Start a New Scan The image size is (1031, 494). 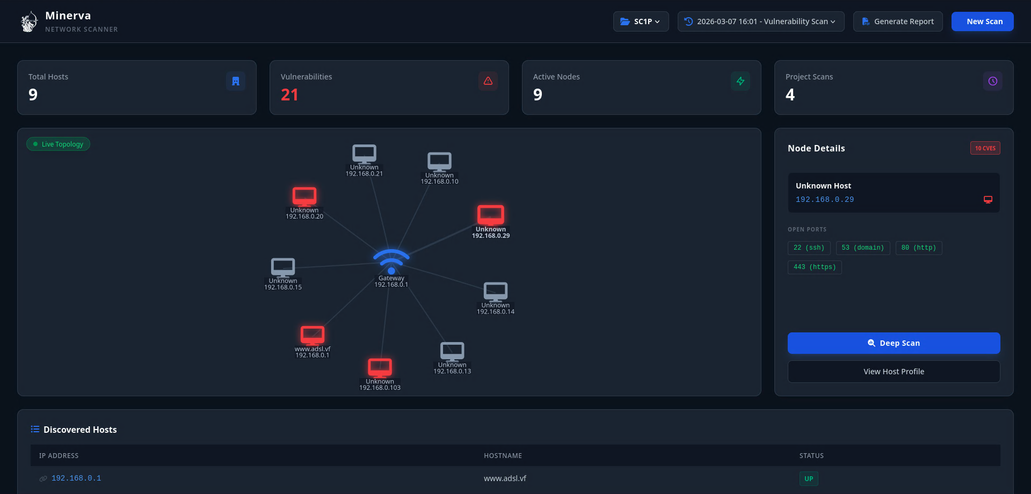pyautogui.click(x=982, y=21)
